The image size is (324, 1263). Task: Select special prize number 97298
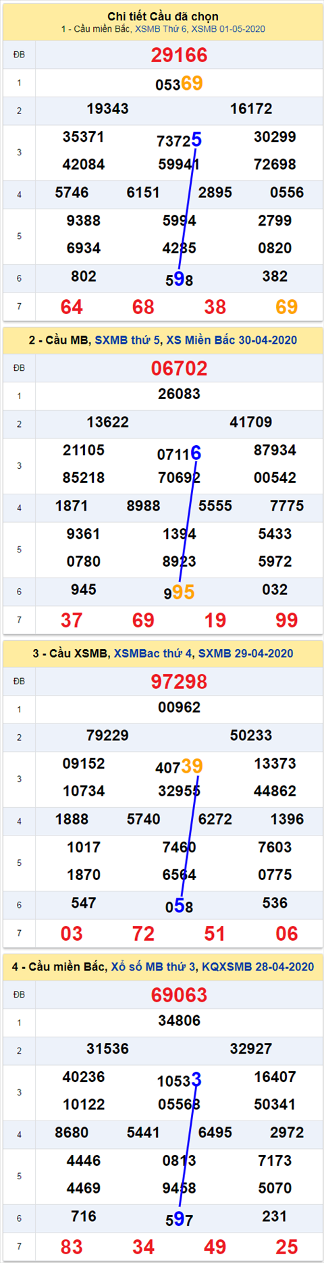pyautogui.click(x=179, y=681)
